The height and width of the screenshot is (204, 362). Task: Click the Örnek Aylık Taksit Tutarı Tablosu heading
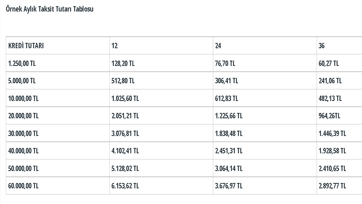point(50,9)
